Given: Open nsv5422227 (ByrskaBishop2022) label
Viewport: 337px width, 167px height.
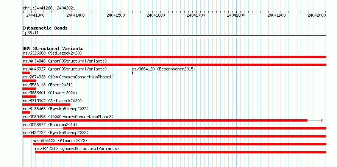Looking at the screenshot, I should coord(56,133).
